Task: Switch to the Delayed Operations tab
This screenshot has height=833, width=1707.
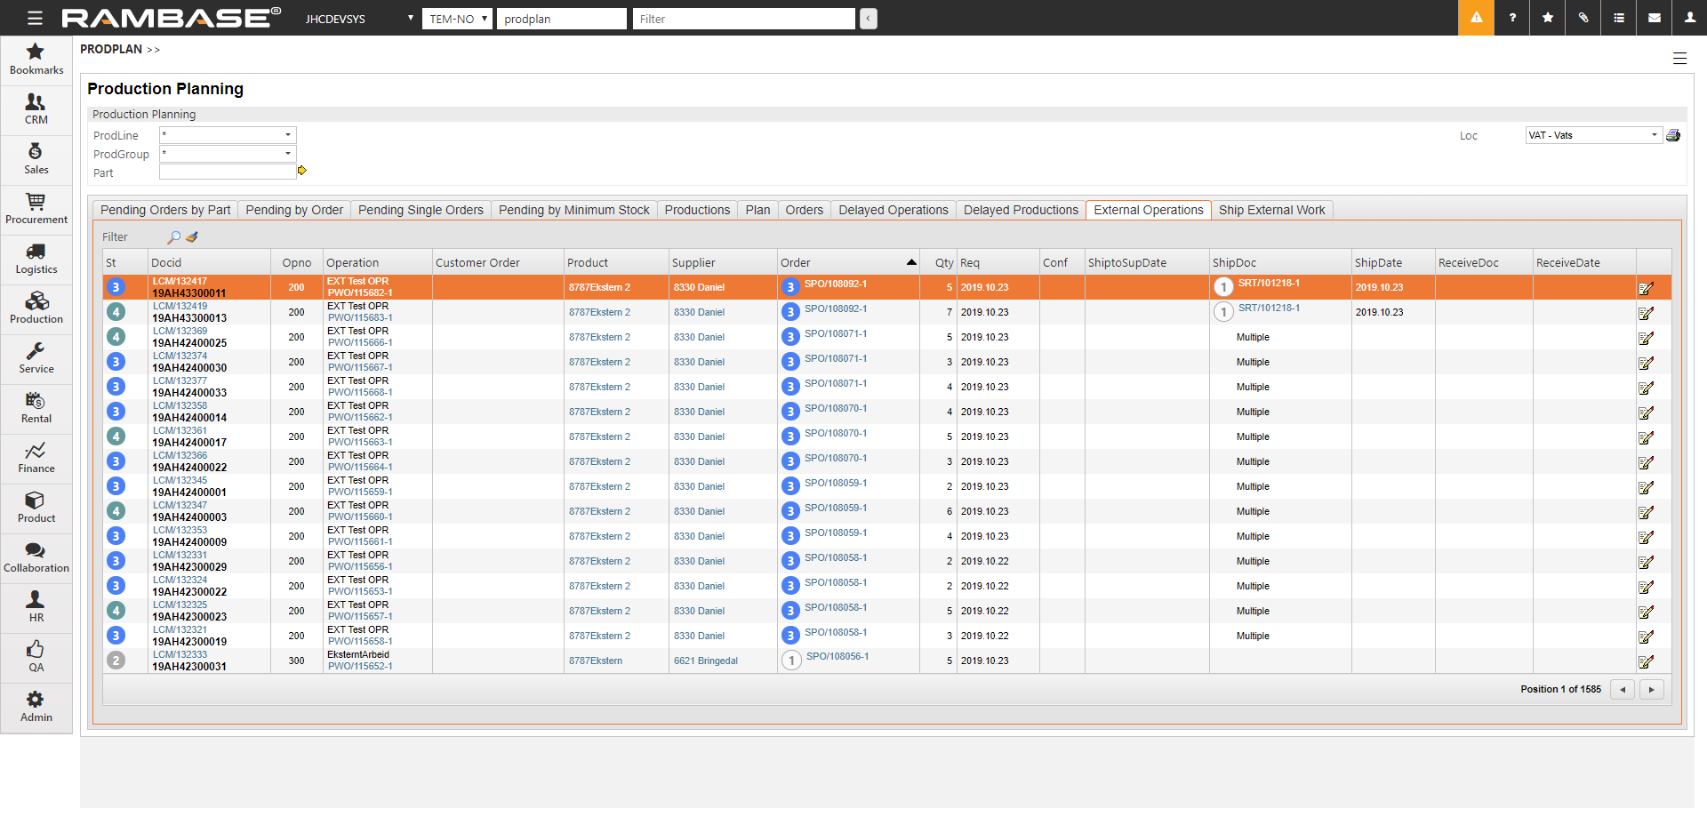Action: tap(893, 210)
